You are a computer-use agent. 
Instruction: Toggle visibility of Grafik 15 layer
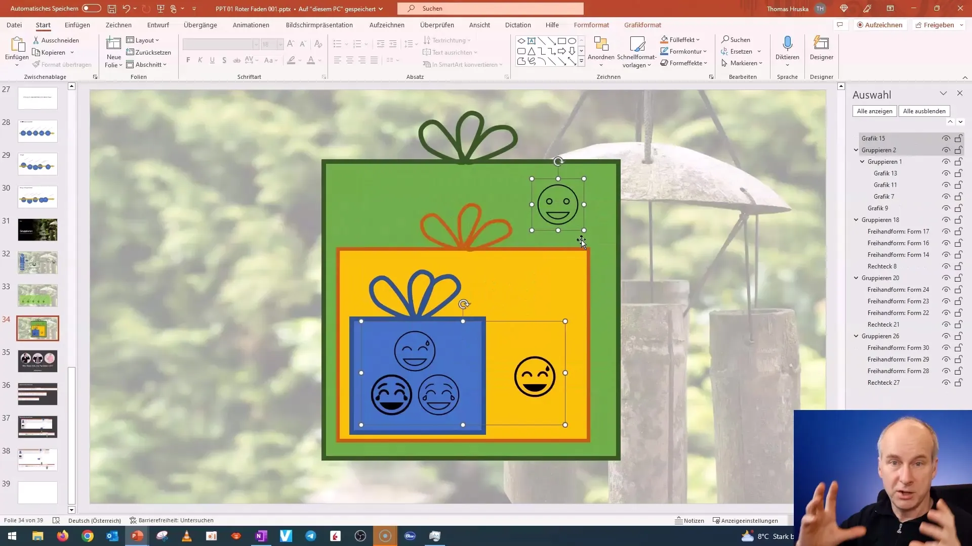(x=947, y=138)
